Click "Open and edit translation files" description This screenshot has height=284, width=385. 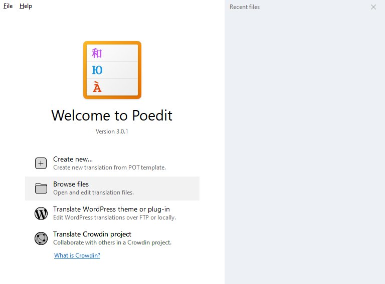93,192
